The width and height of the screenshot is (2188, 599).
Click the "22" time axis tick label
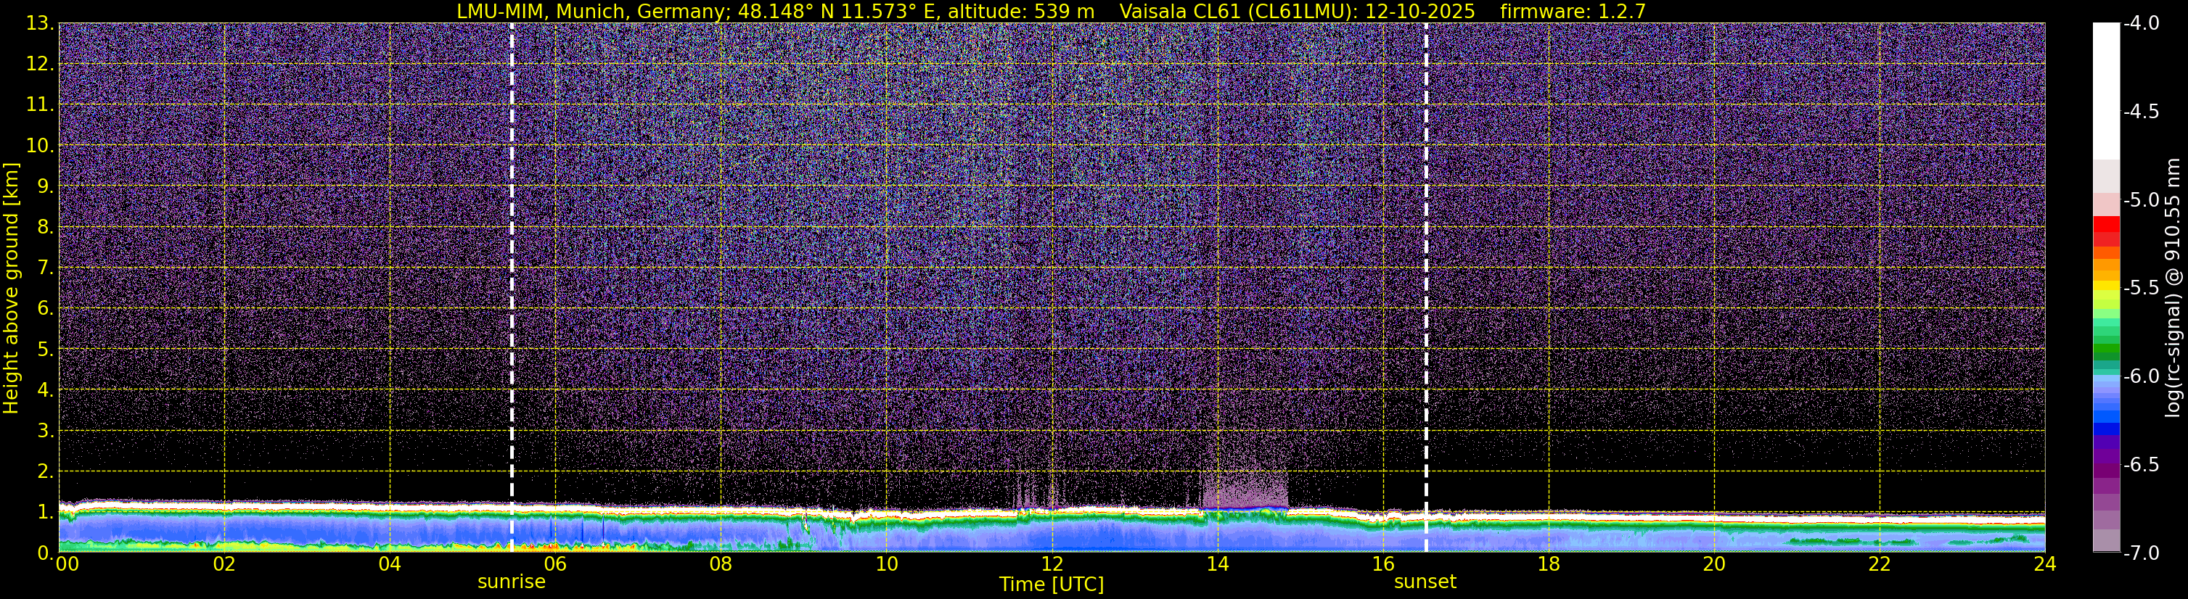pos(1880,564)
